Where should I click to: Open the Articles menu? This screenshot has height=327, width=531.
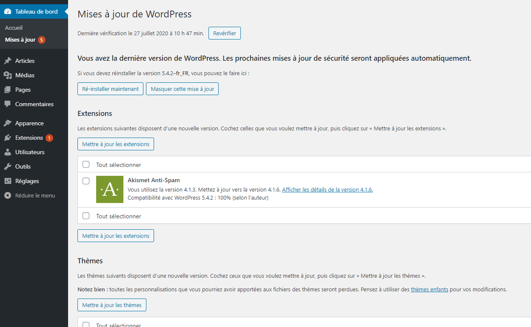(x=34, y=61)
